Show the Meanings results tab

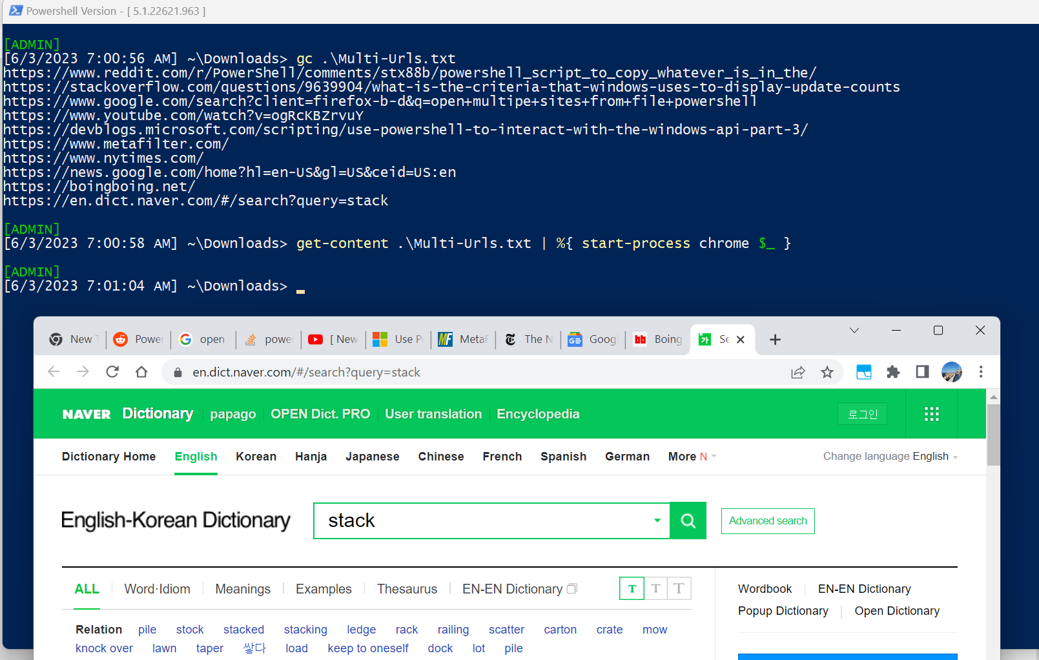(243, 589)
